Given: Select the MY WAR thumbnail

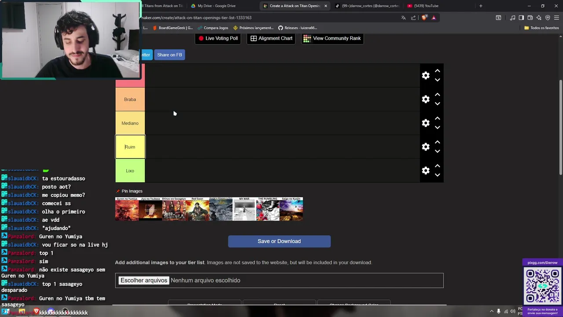Looking at the screenshot, I should 244,209.
